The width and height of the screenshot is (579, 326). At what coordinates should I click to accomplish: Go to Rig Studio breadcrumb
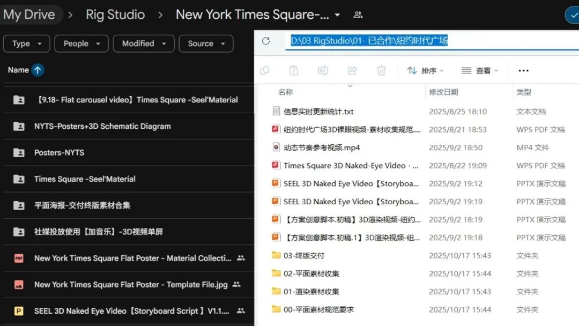click(x=115, y=14)
